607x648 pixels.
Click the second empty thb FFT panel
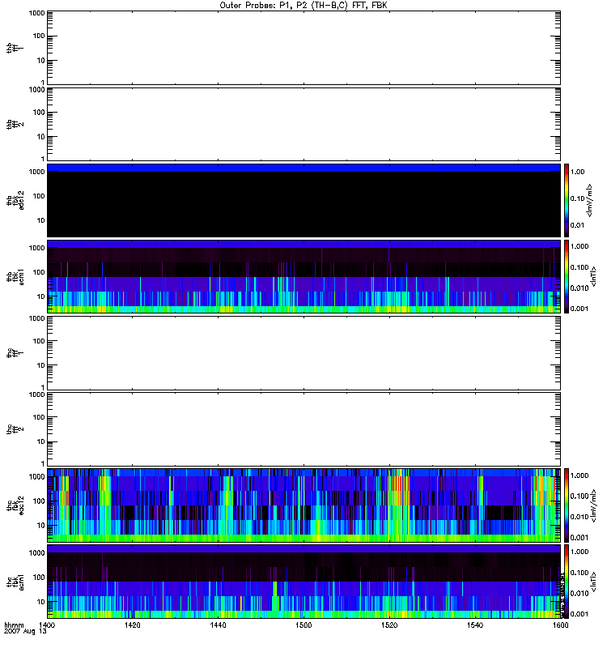click(x=303, y=124)
